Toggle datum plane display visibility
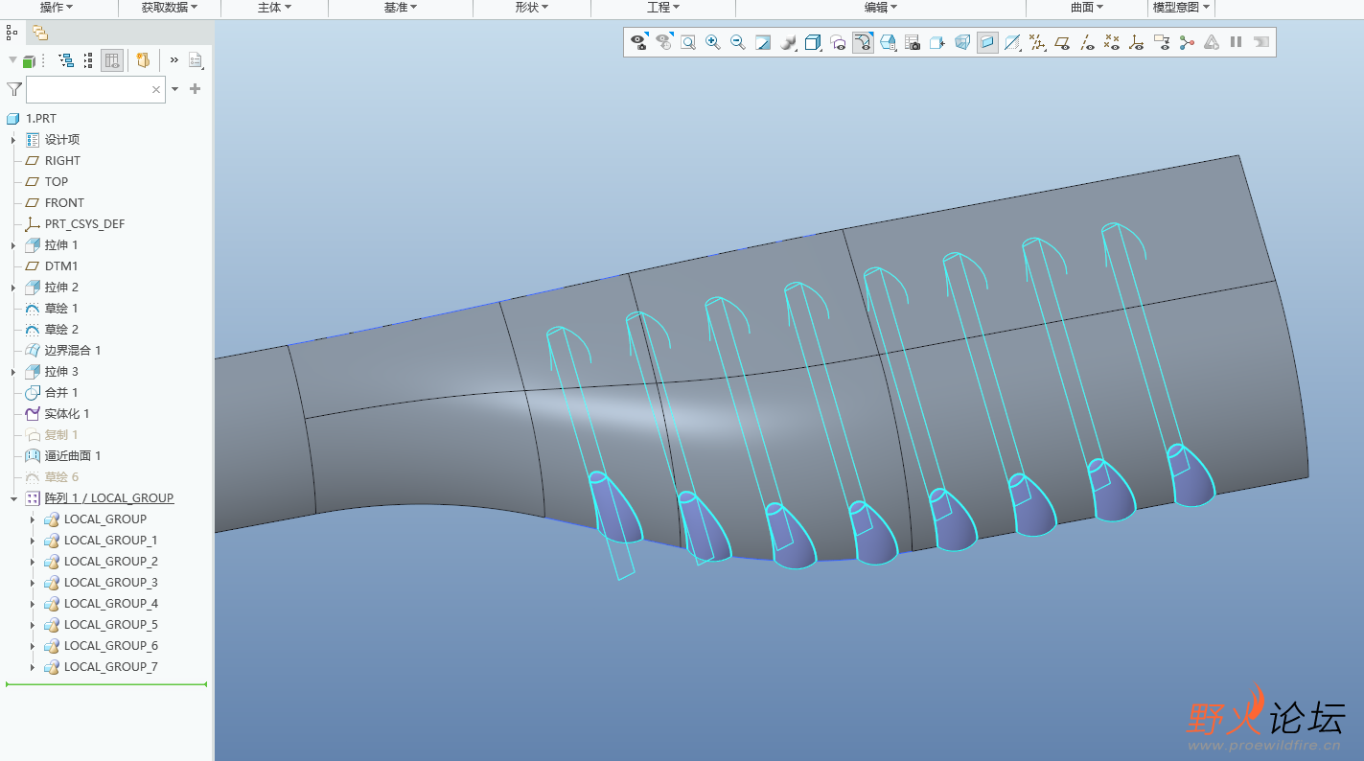This screenshot has height=761, width=1364. pos(1062,42)
